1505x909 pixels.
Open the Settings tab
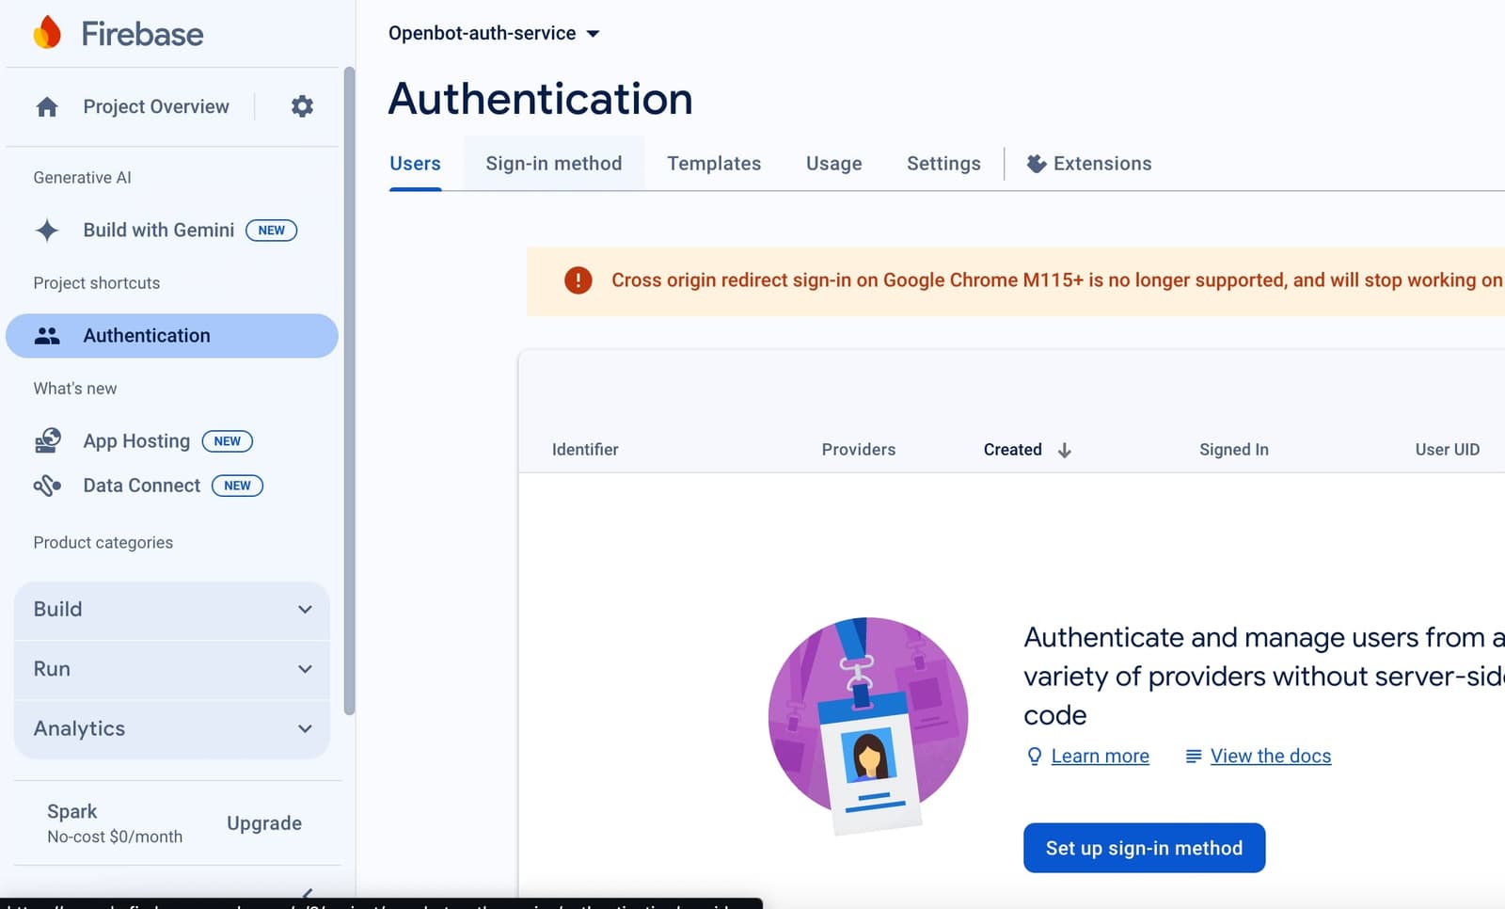coord(943,164)
